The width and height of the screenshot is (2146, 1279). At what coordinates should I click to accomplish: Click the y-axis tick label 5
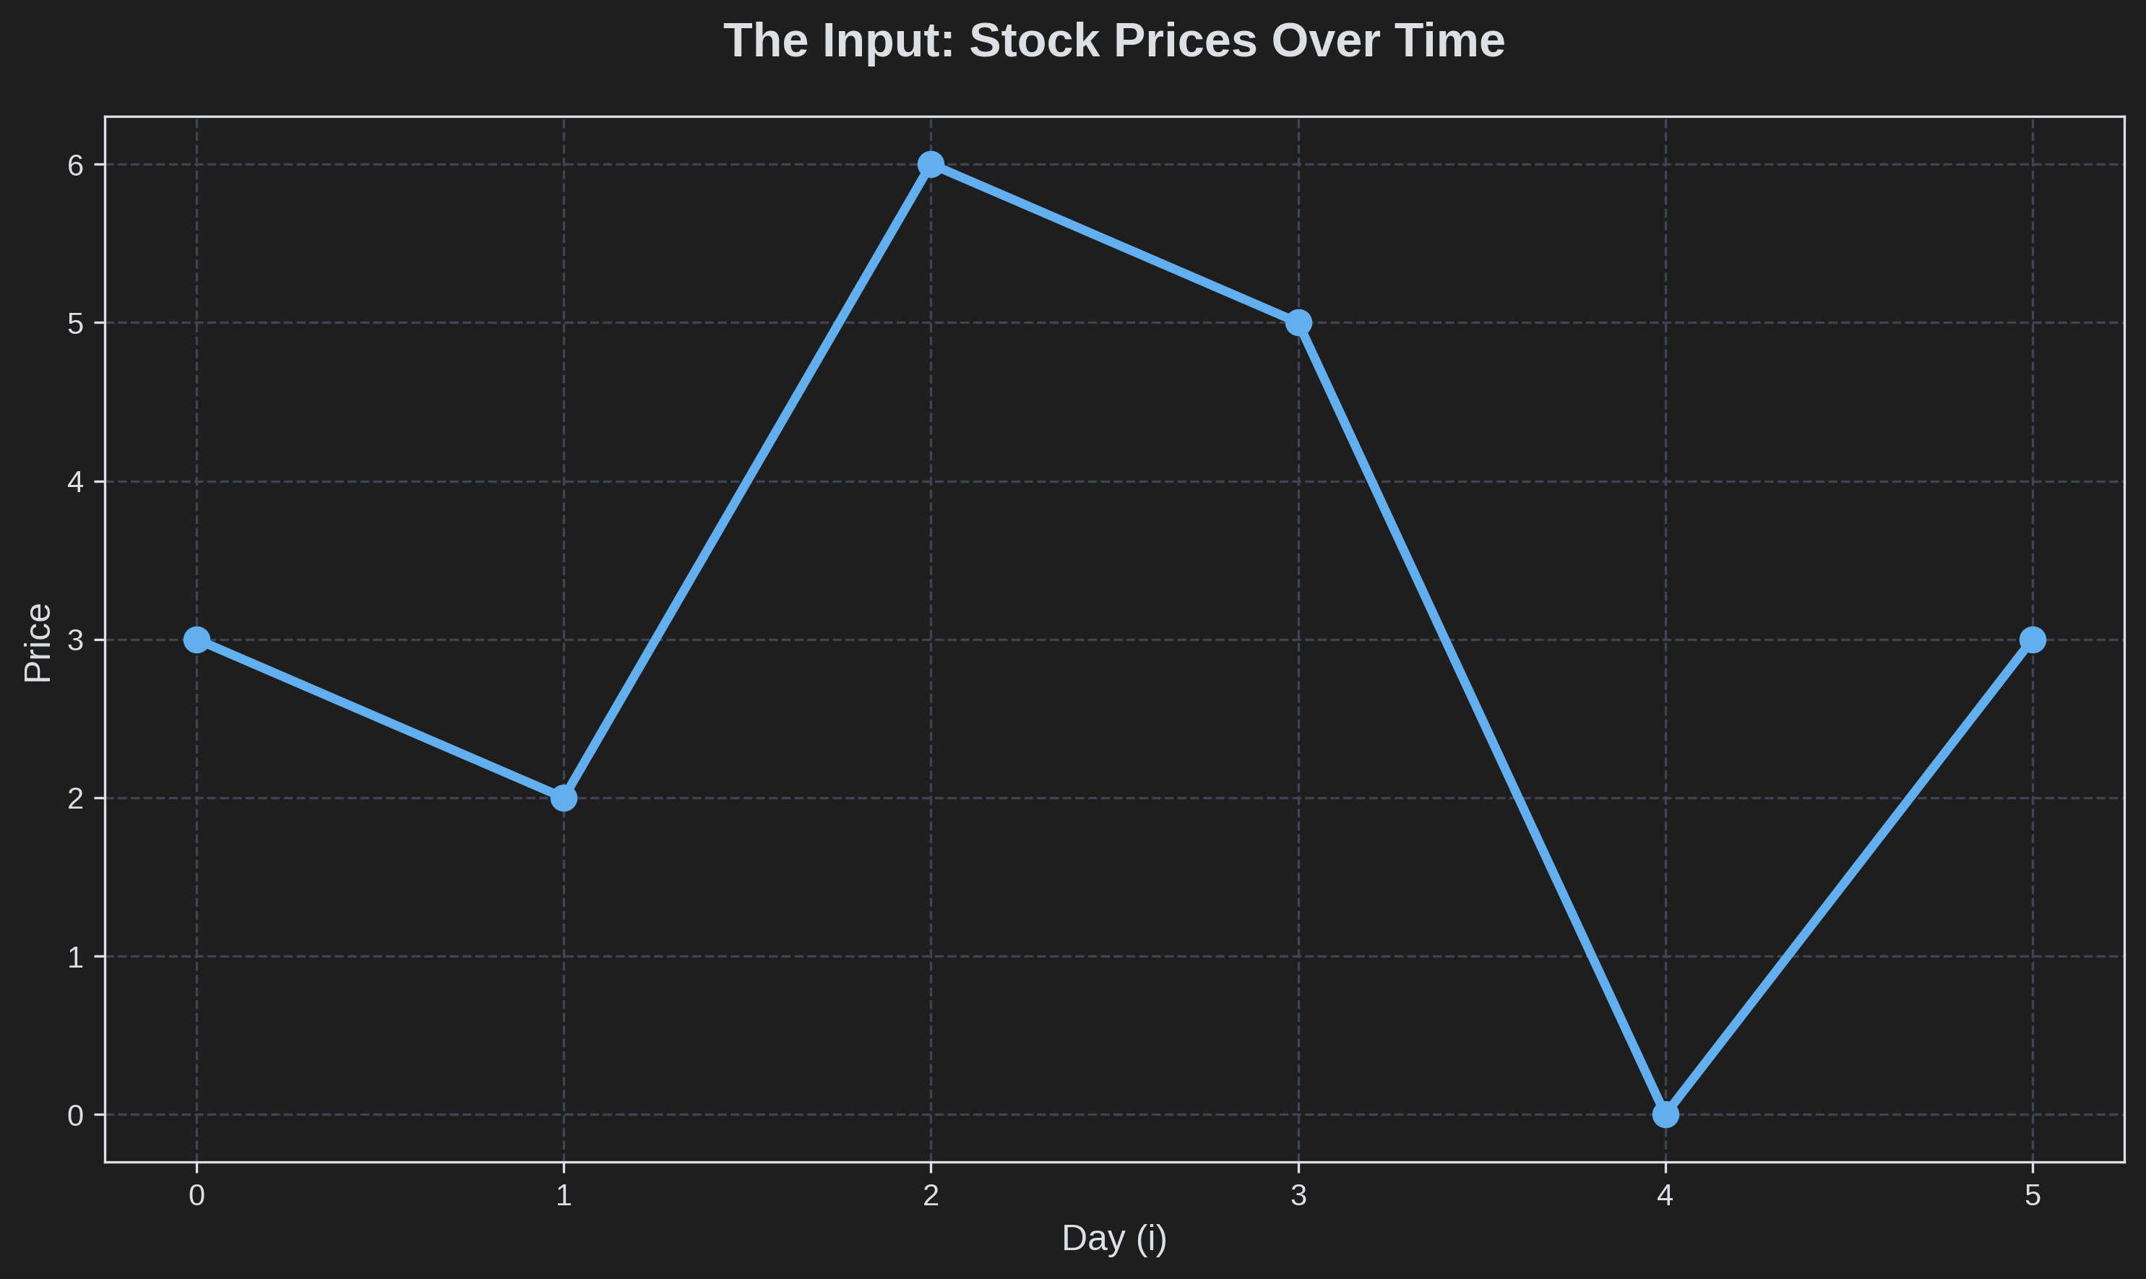(x=76, y=323)
